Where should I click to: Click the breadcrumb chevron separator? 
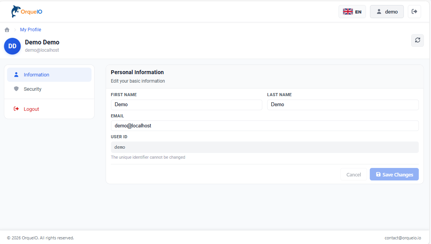15,30
